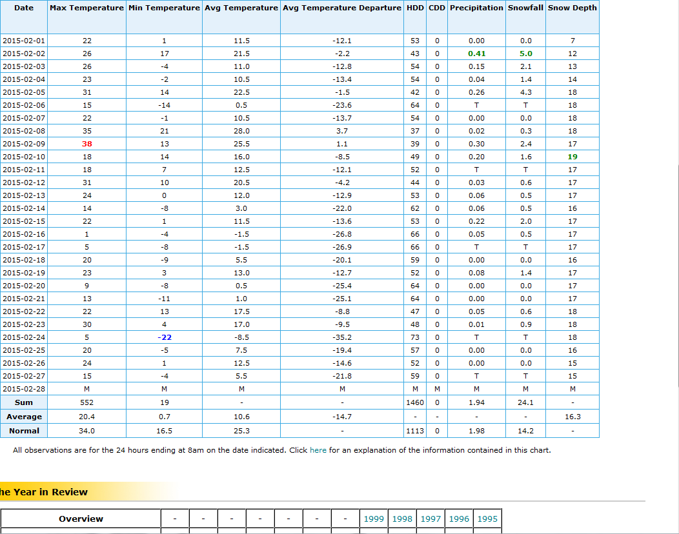
Task: Click the Min Temperature column header
Action: pyautogui.click(x=164, y=8)
